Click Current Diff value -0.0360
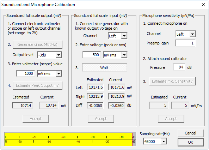The width and height of the screenshot is (209, 150). (117, 106)
